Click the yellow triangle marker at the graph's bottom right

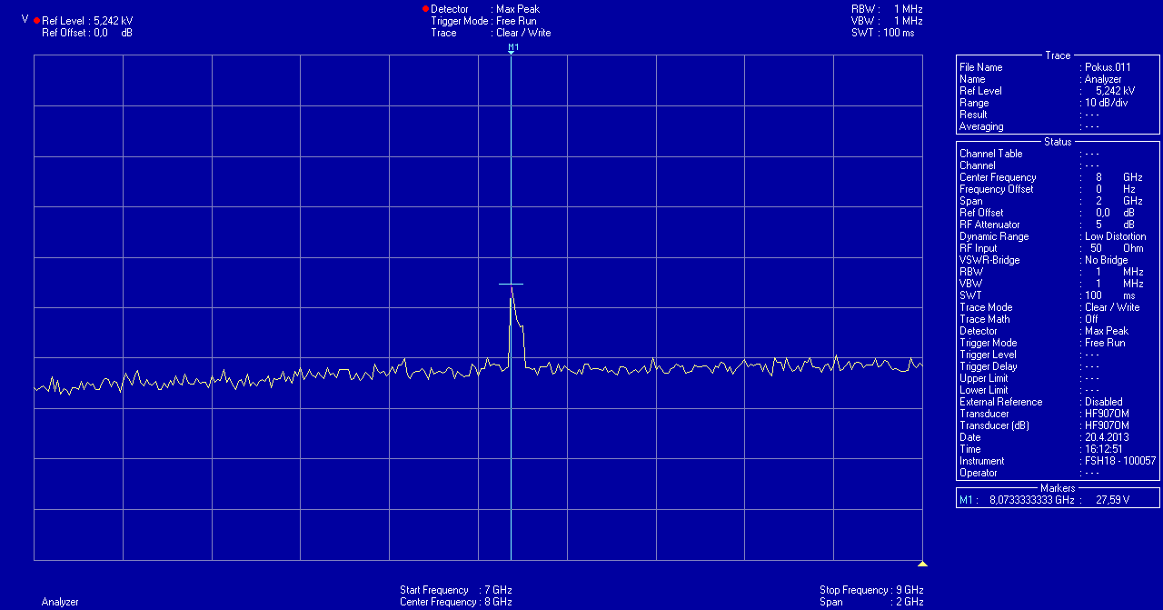(922, 564)
